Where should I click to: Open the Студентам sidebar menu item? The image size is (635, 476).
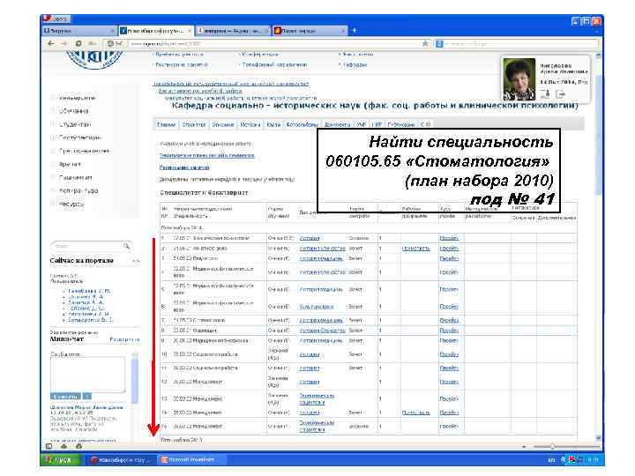(x=75, y=124)
